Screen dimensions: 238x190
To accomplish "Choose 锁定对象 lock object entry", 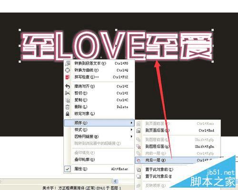I will click(99, 114).
